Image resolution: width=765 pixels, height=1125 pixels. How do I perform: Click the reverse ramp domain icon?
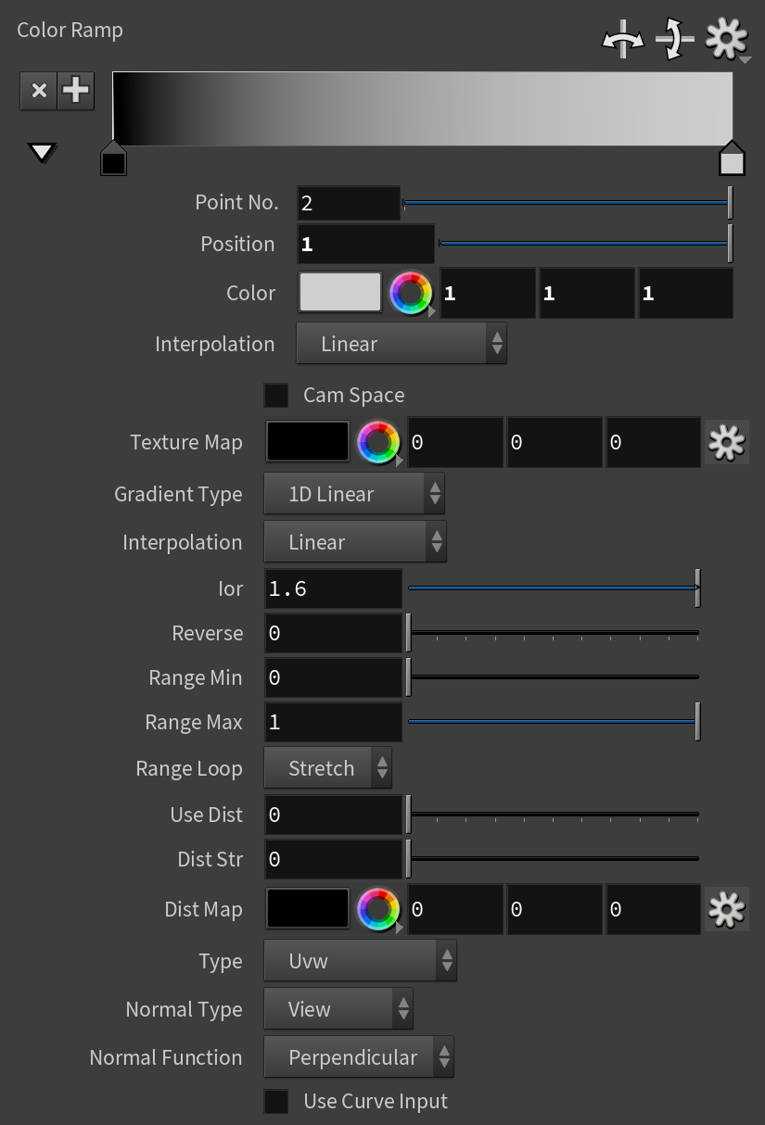[x=622, y=40]
